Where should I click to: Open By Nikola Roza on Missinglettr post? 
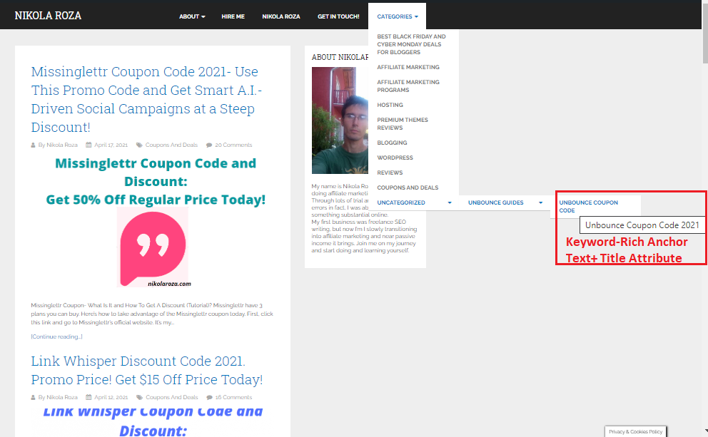(x=58, y=145)
